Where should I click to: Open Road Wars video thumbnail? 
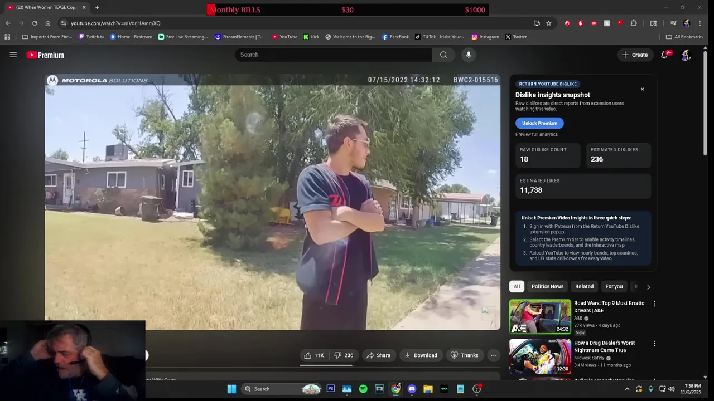tap(540, 316)
